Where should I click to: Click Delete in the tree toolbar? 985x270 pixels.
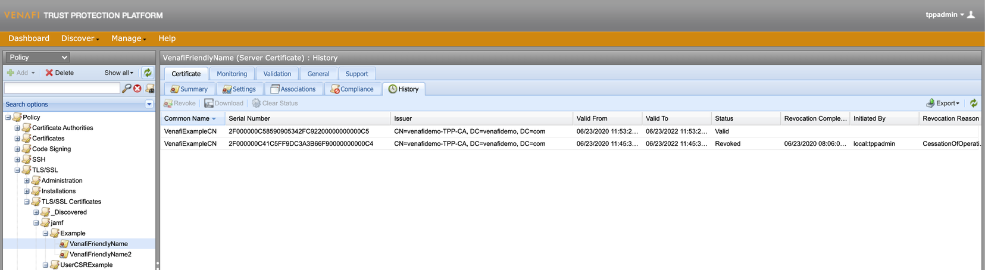pyautogui.click(x=60, y=73)
